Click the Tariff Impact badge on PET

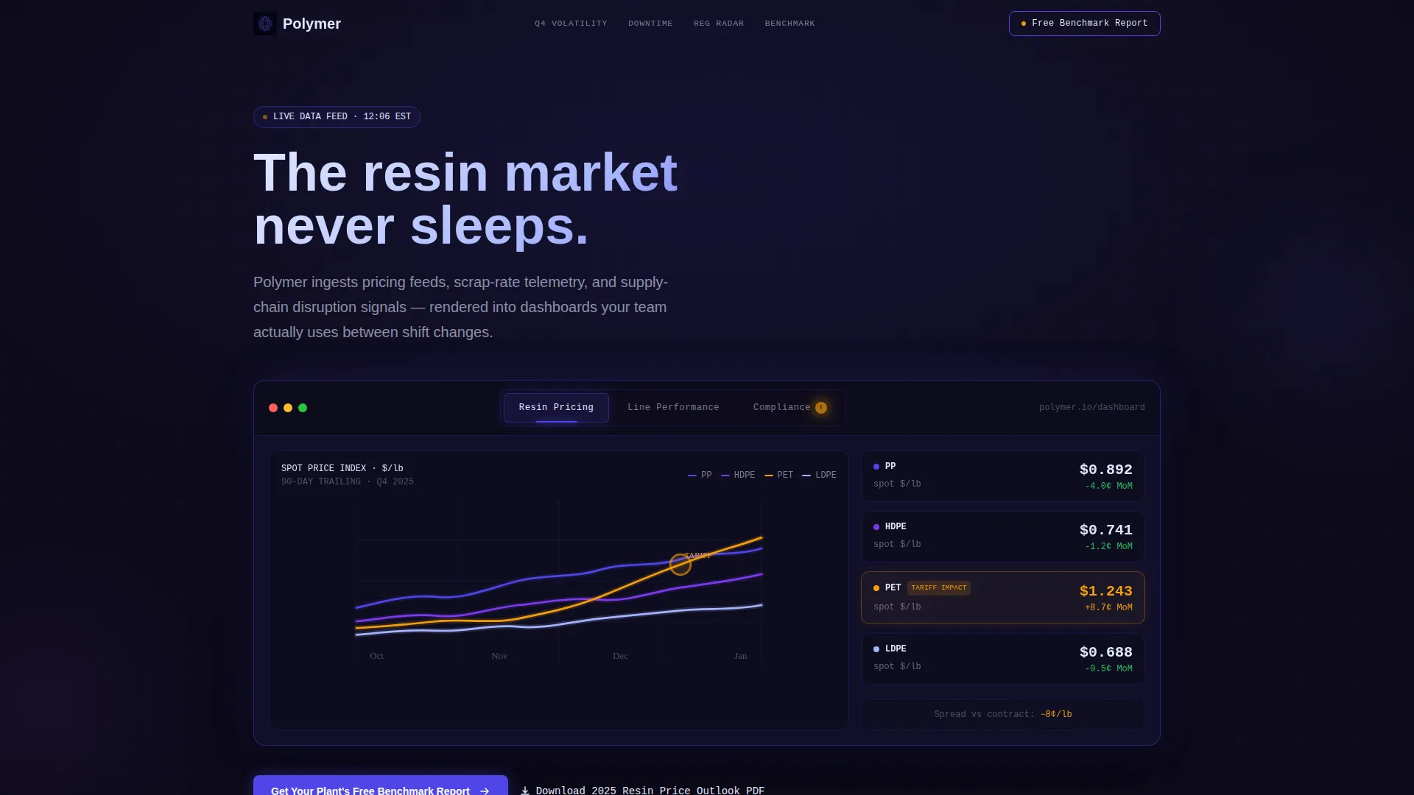click(x=938, y=588)
